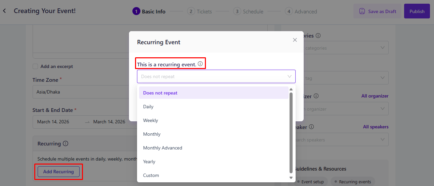
Task: Expand the search speakers dropdown
Action: [x=382, y=139]
